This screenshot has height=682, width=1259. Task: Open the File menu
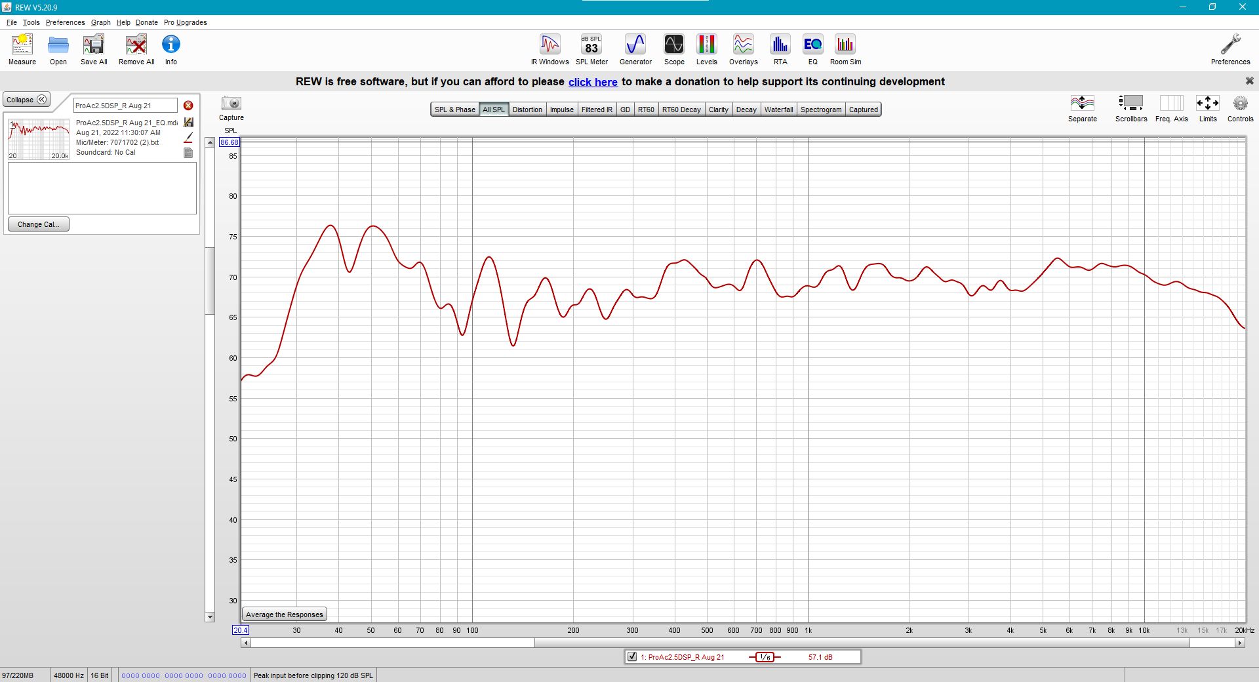12,22
